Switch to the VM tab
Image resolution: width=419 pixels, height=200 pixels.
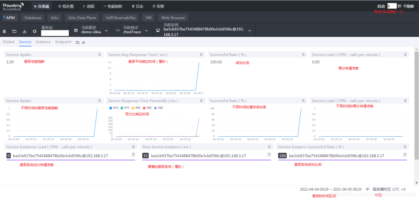pos(148,18)
